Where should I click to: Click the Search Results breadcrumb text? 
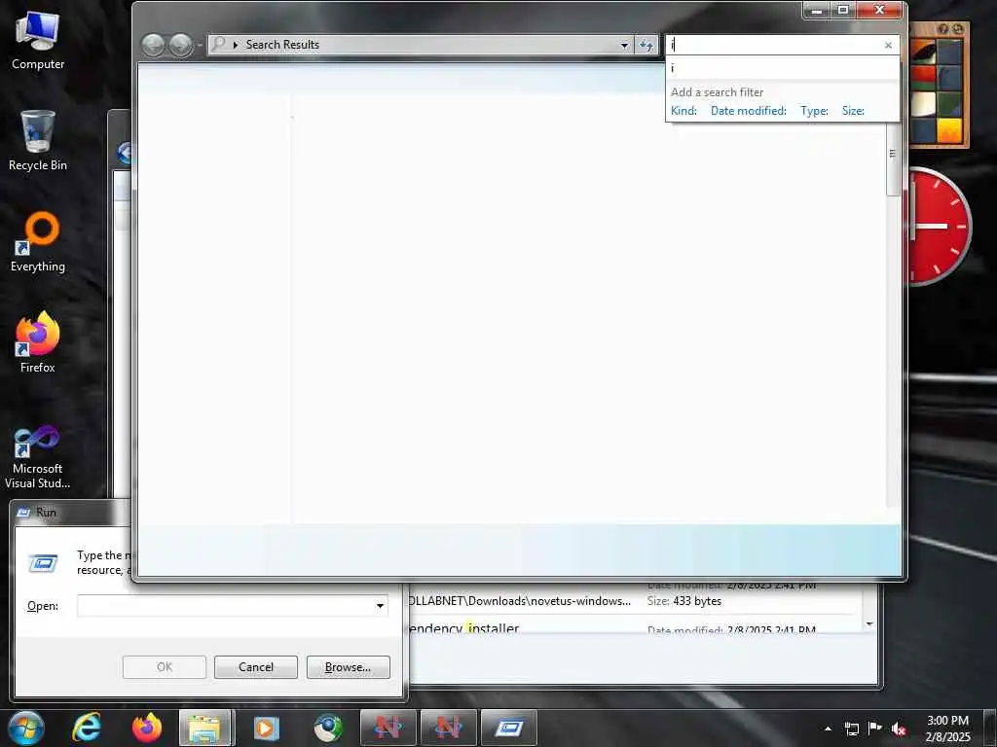pos(282,45)
